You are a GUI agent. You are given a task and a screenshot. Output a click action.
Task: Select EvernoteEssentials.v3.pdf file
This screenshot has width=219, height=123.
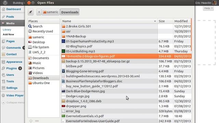(126, 116)
